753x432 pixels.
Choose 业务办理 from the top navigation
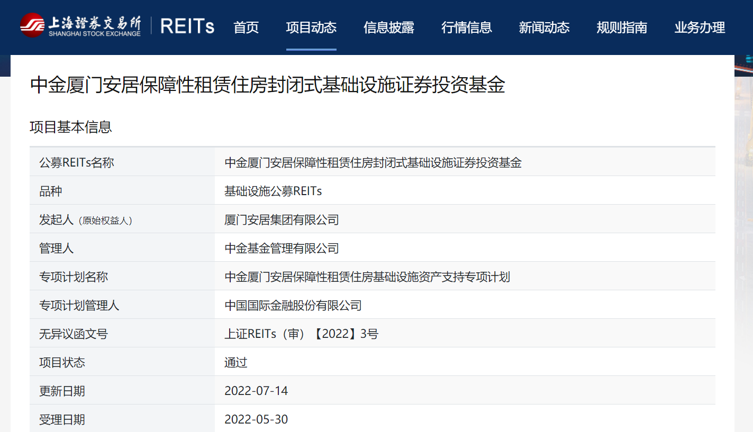click(x=700, y=27)
